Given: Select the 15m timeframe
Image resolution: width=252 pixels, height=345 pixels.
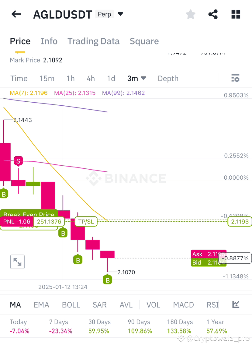Looking at the screenshot, I should click(47, 78).
